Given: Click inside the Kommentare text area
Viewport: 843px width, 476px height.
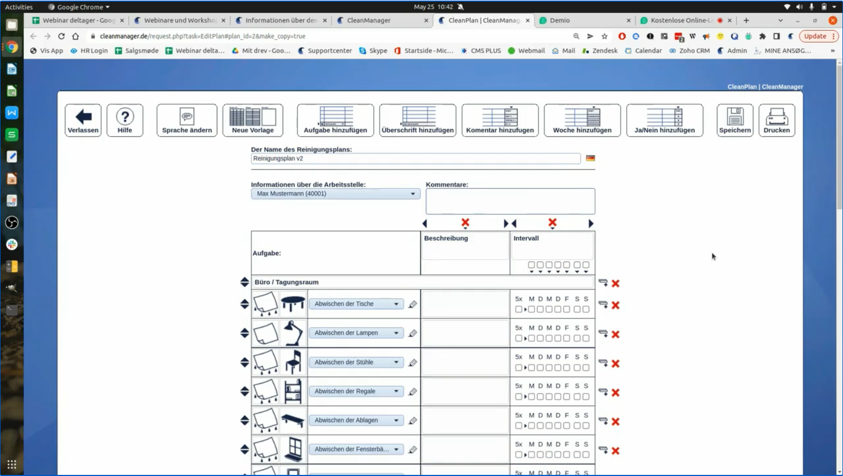Looking at the screenshot, I should tap(509, 201).
